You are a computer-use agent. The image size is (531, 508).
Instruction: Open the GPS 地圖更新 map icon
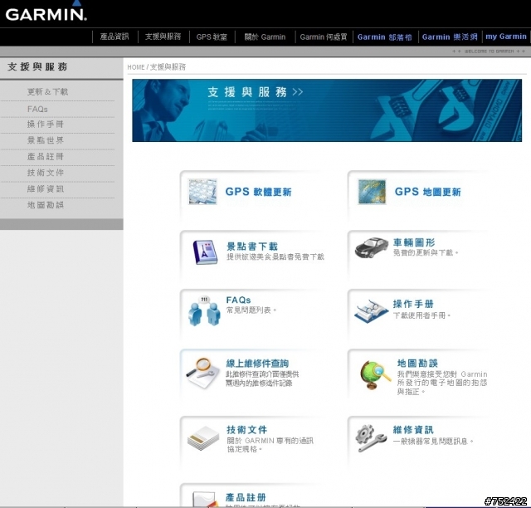coord(372,192)
